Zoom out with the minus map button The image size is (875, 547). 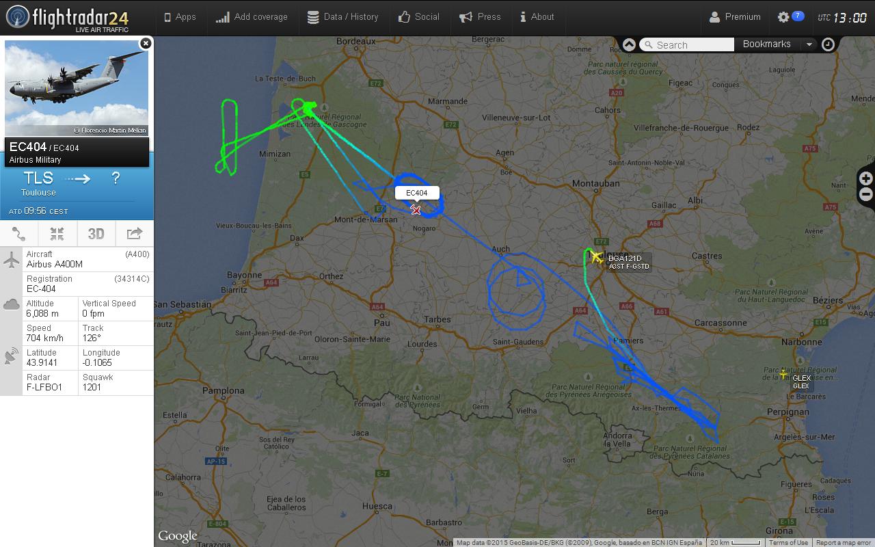tap(866, 195)
